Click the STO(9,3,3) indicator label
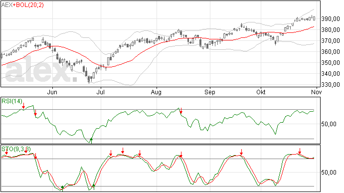 pos(16,149)
